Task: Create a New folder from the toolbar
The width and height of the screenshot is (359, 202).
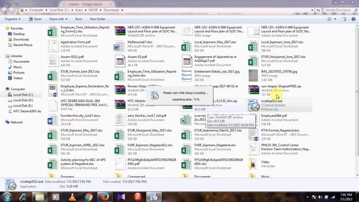Action: (x=98, y=19)
